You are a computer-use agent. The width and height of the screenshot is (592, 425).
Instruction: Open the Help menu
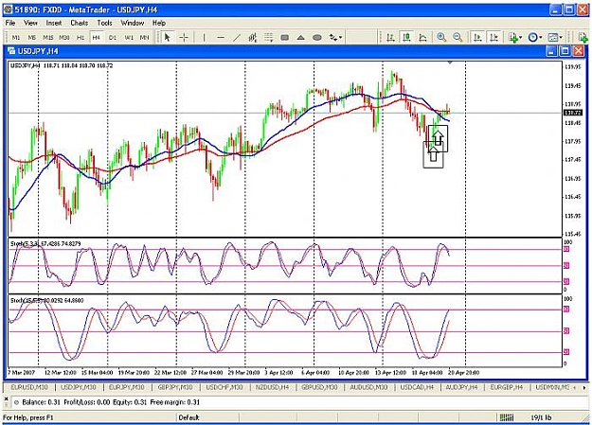(x=159, y=23)
